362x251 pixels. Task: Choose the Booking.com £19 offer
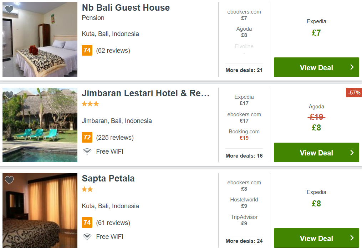click(244, 134)
